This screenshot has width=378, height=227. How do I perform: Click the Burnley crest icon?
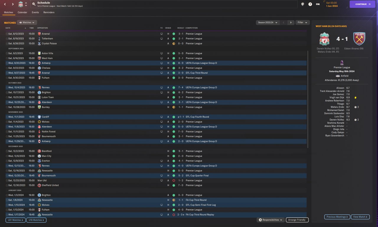(x=39, y=107)
